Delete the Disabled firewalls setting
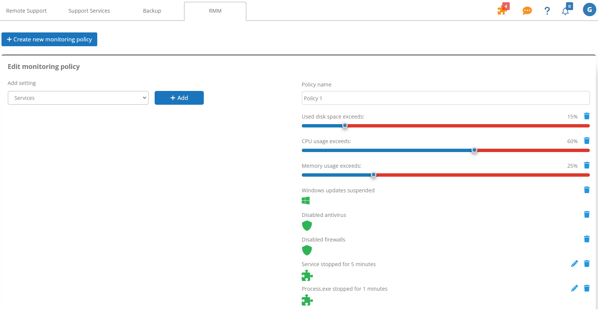598x325 pixels. click(x=586, y=239)
